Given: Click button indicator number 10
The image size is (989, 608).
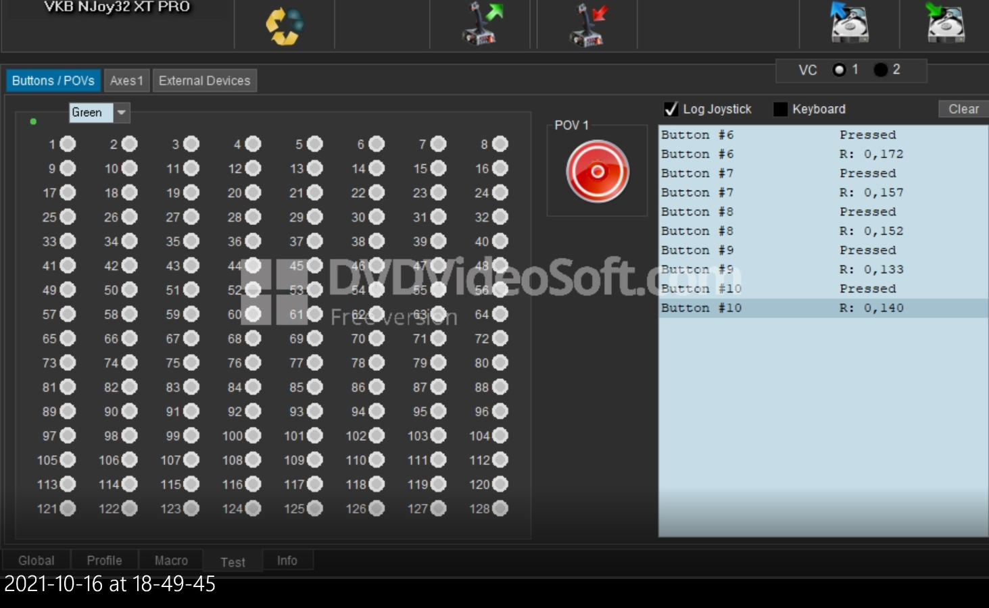Looking at the screenshot, I should 129,168.
